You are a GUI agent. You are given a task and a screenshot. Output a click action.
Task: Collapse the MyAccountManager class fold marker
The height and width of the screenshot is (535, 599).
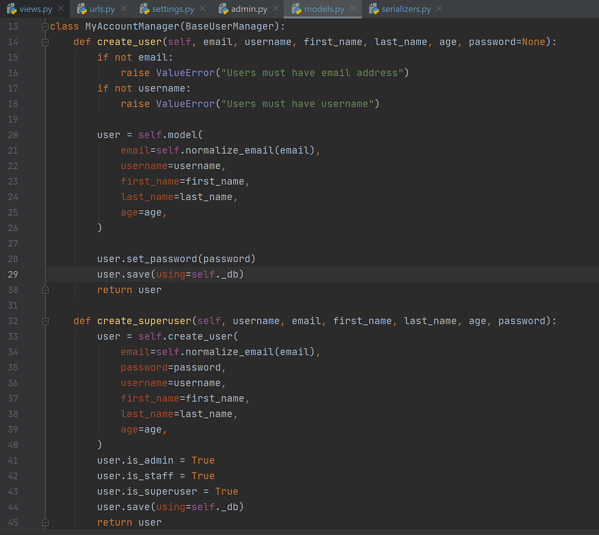[45, 26]
